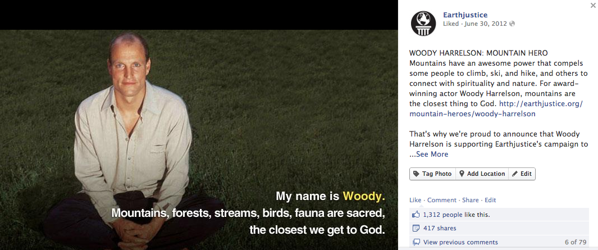Open the Earthjustice profile logo

[423, 23]
